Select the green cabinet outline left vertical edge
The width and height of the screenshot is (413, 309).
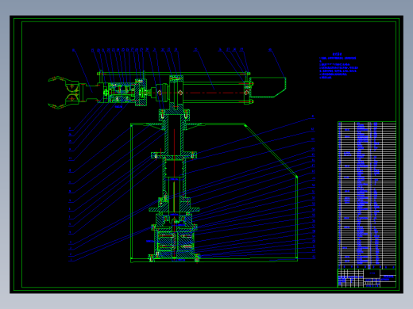click(x=131, y=193)
